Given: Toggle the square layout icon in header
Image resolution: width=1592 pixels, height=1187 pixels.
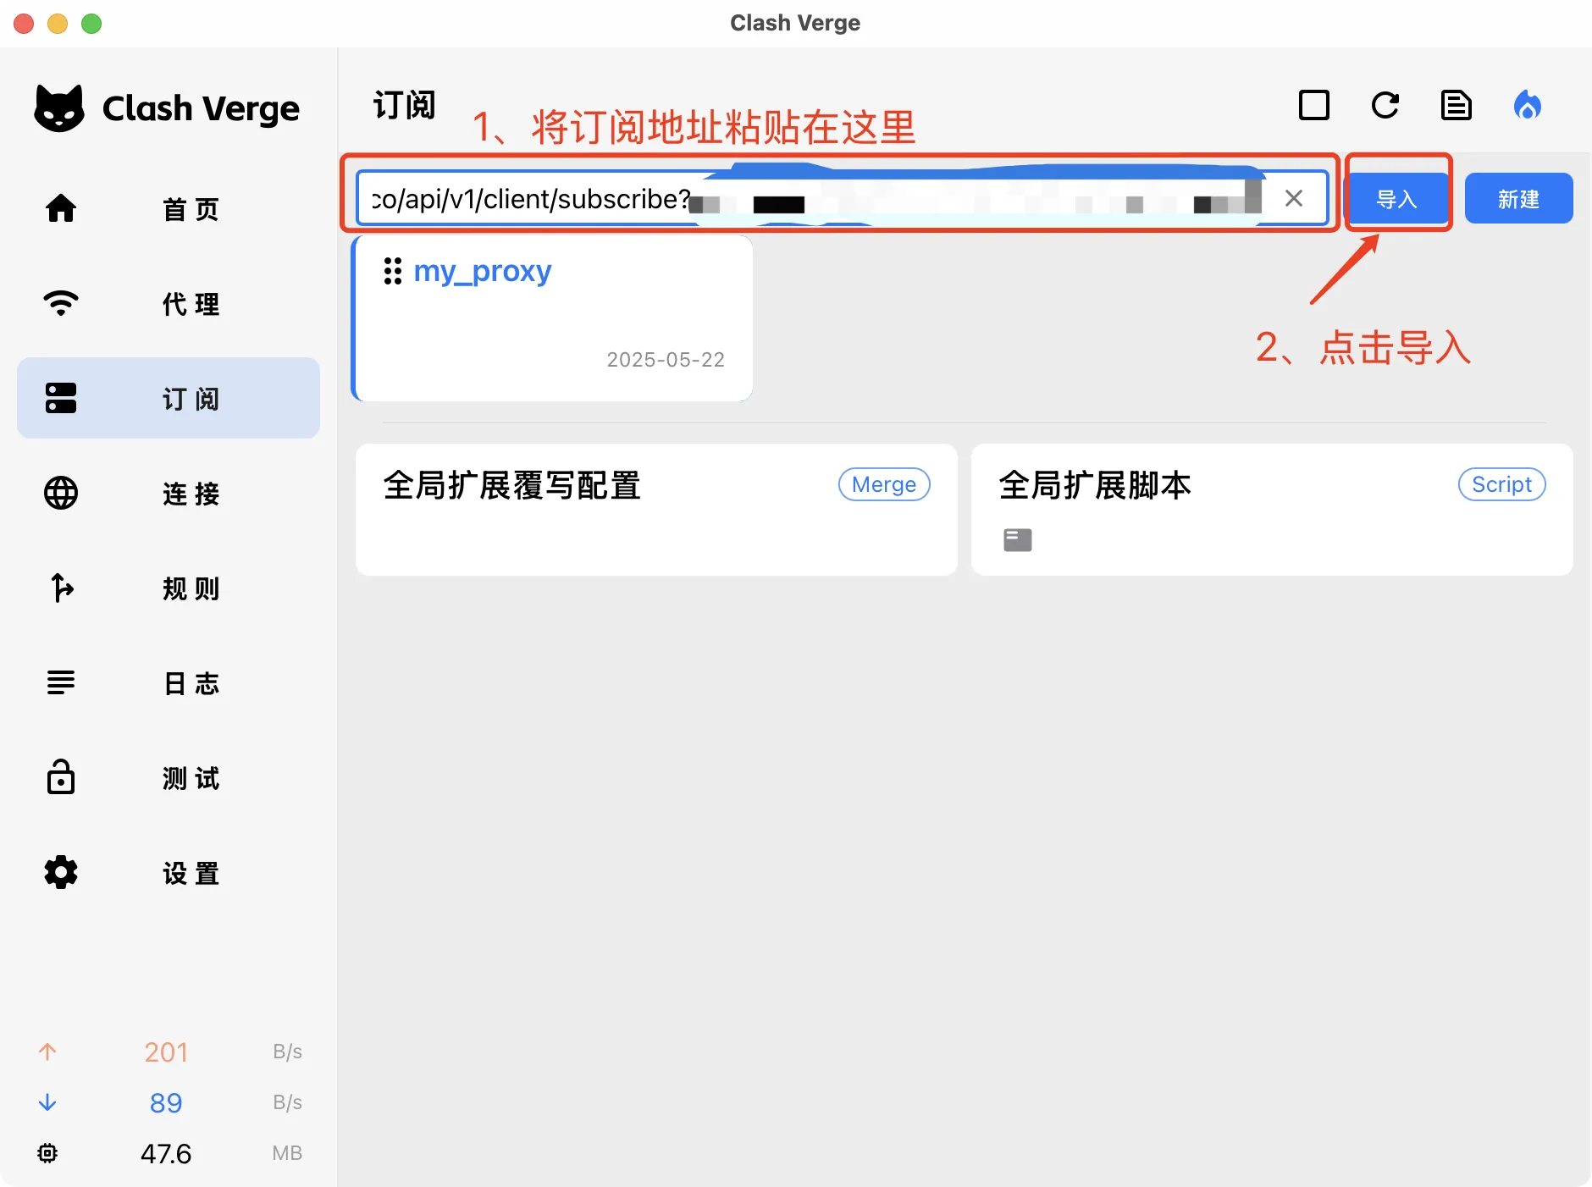Looking at the screenshot, I should pyautogui.click(x=1314, y=105).
